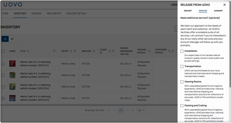Screen dimensions: 231x123
Task: Sort by Artist column arrows
Action: tap(71, 51)
